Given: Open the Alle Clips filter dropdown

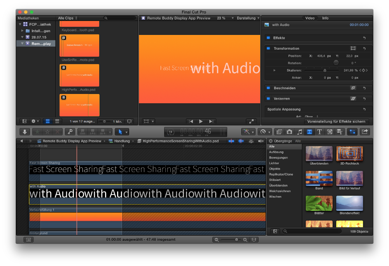Looking at the screenshot, I should (67, 18).
